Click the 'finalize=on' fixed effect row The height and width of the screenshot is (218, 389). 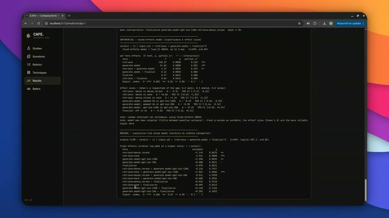(x=170, y=166)
